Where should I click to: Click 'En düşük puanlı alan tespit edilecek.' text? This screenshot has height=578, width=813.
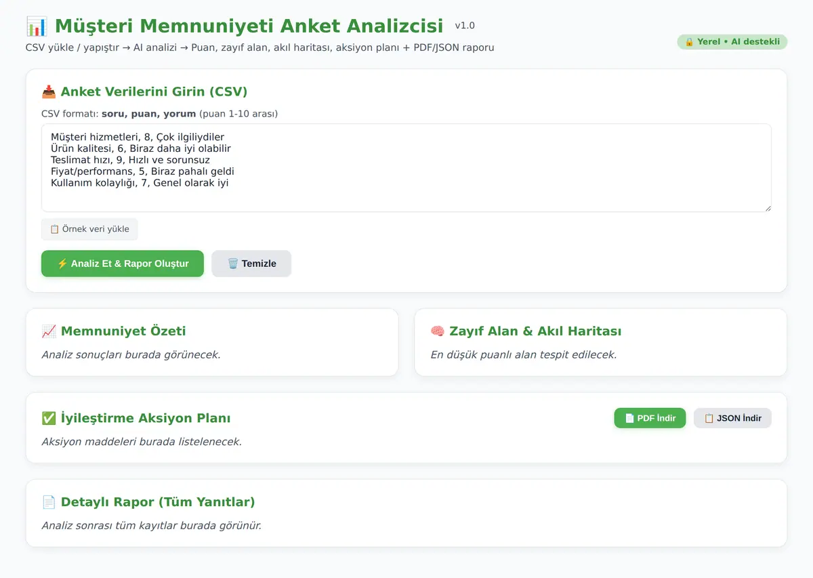point(524,354)
